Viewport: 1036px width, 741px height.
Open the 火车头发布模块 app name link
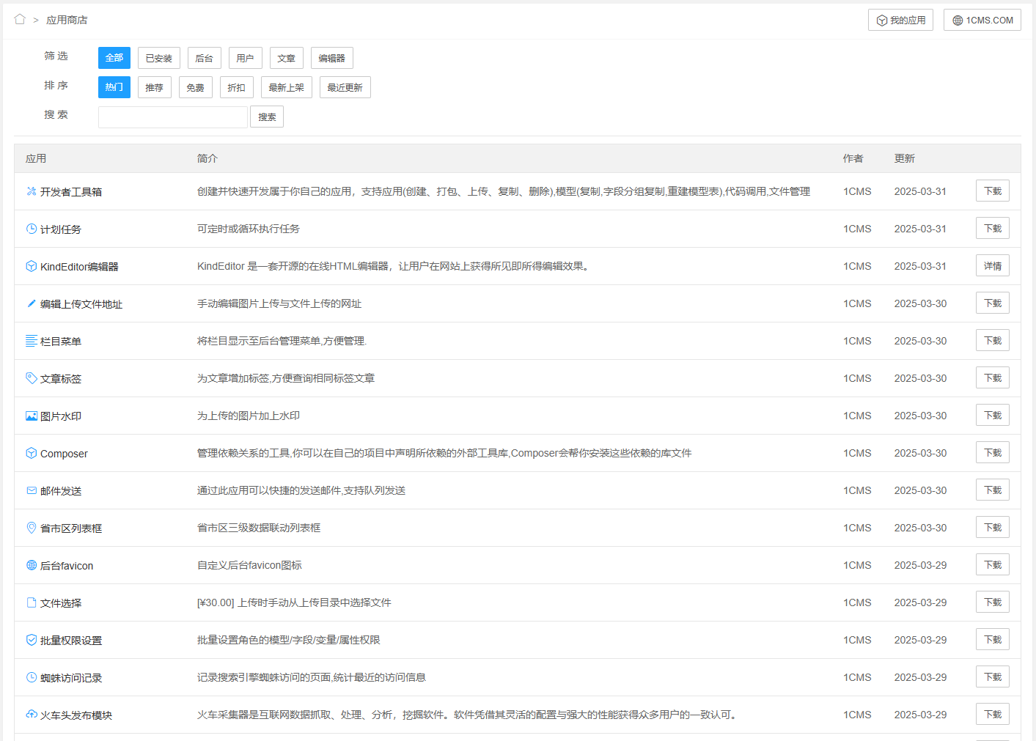pyautogui.click(x=76, y=715)
